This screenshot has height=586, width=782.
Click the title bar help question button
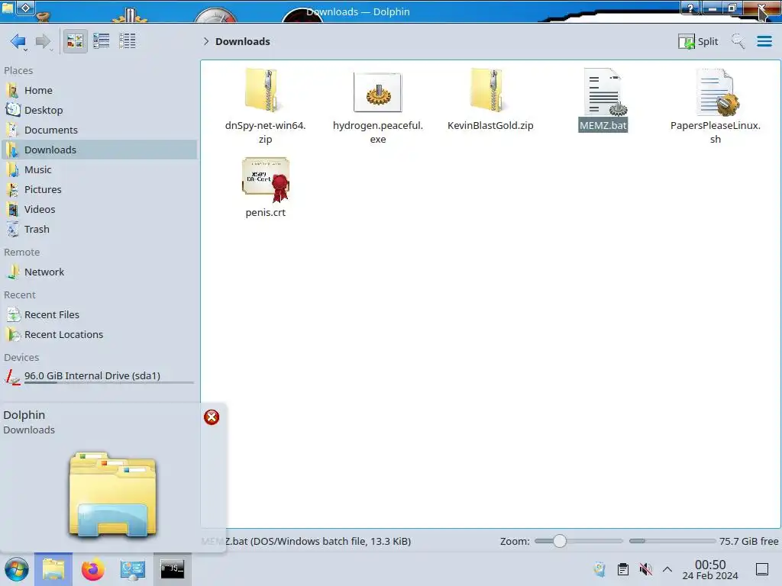pos(690,8)
